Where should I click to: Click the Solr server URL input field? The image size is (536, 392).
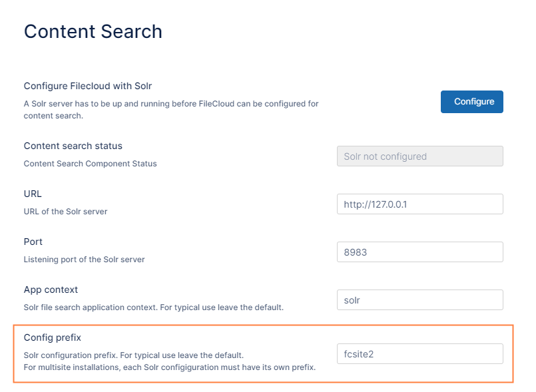[x=419, y=204]
